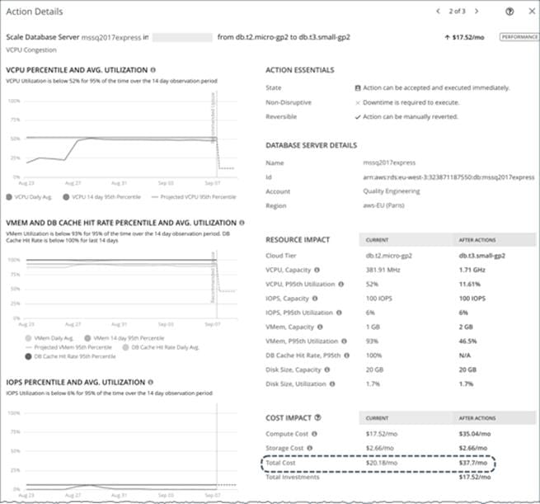Open info icon next to IOPS, P95th Utilization
The image size is (540, 504).
339,313
